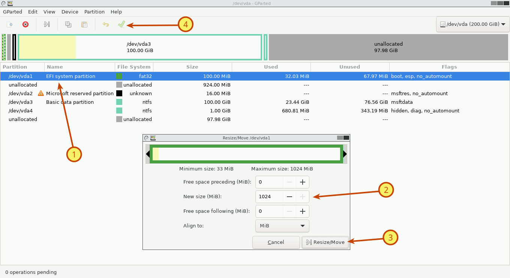
Task: Select the /dev/vda4 row
Action: (255, 111)
